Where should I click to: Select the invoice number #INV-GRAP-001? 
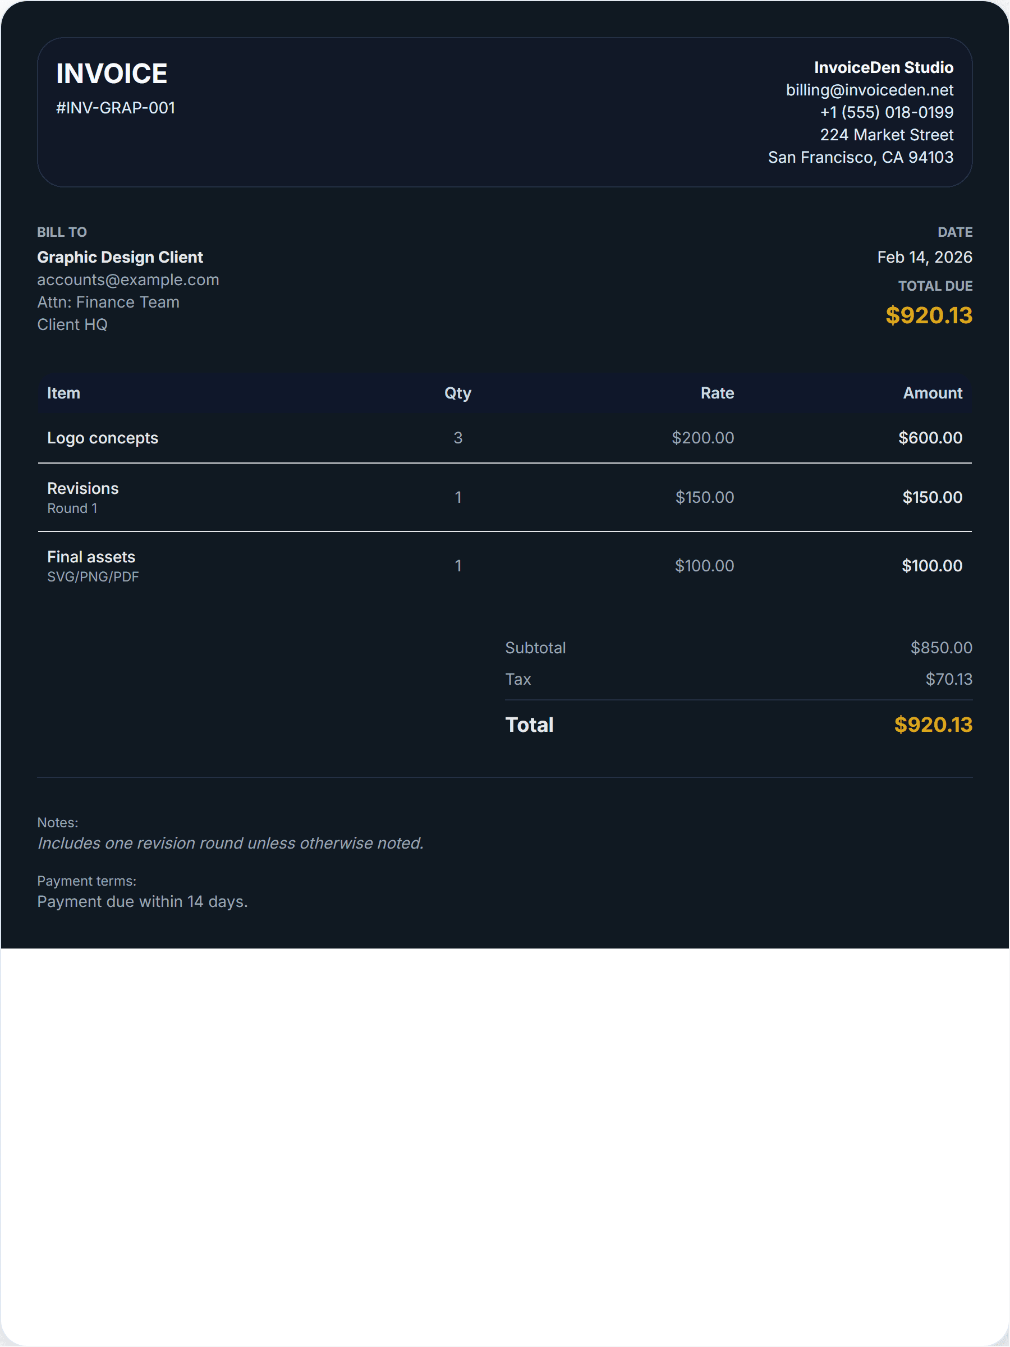tap(116, 108)
